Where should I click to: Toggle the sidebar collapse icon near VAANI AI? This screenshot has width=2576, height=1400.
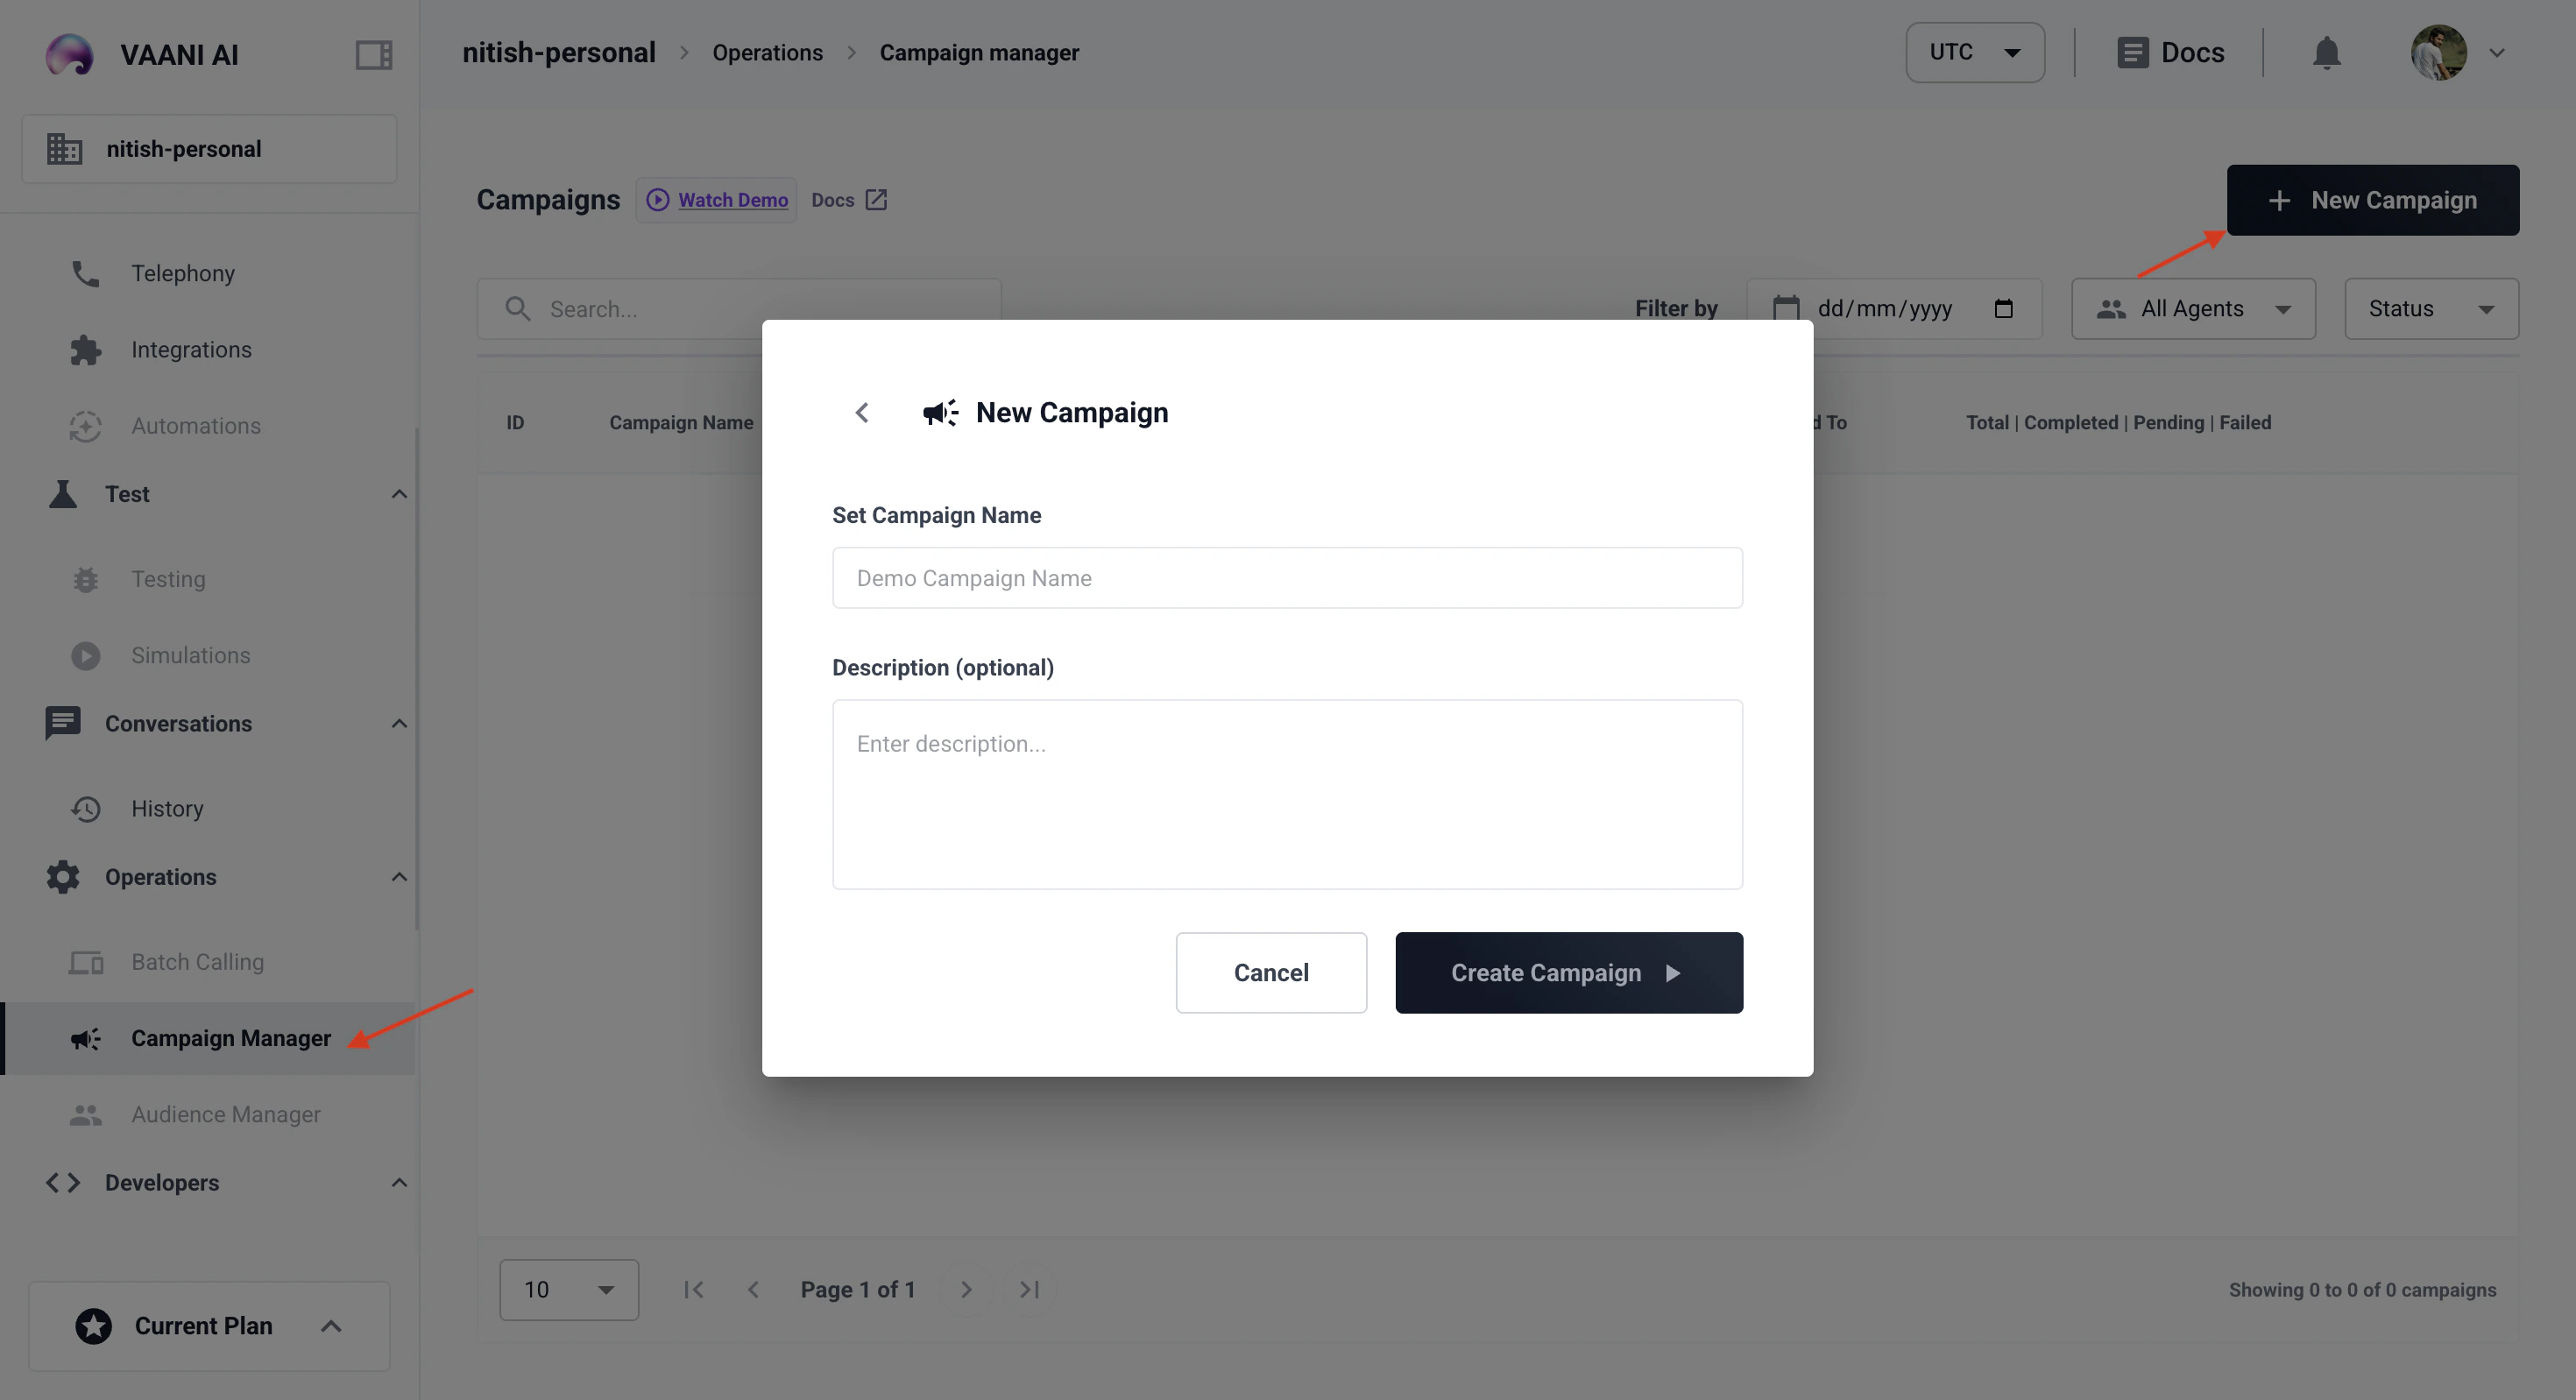372,54
